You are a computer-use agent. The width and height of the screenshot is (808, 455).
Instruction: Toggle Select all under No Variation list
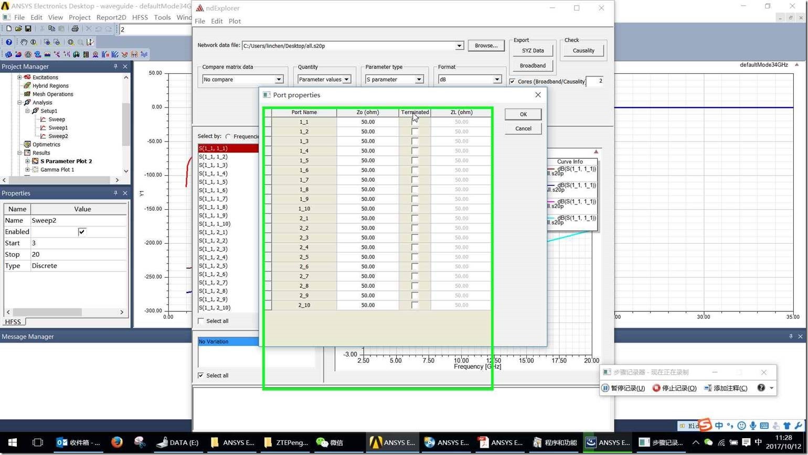201,375
